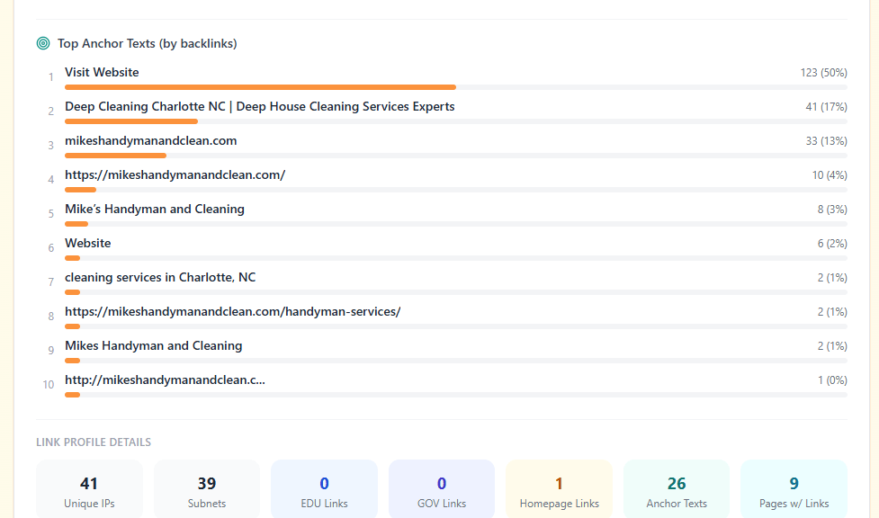This screenshot has height=518, width=879.
Task: Select the 'cleaning services in Charlotte, NC' anchor
Action: [x=160, y=277]
